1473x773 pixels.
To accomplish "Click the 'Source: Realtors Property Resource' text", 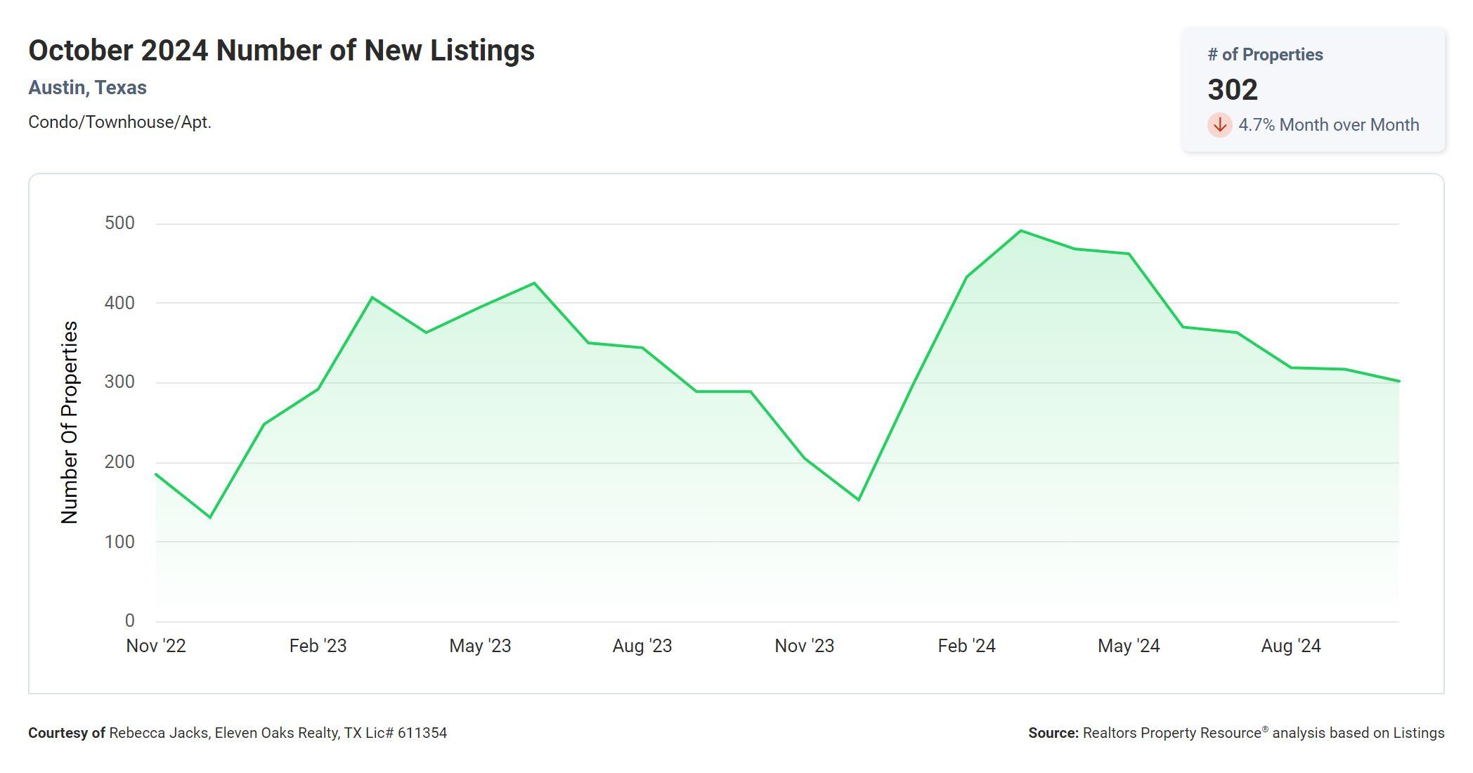I will [1236, 733].
